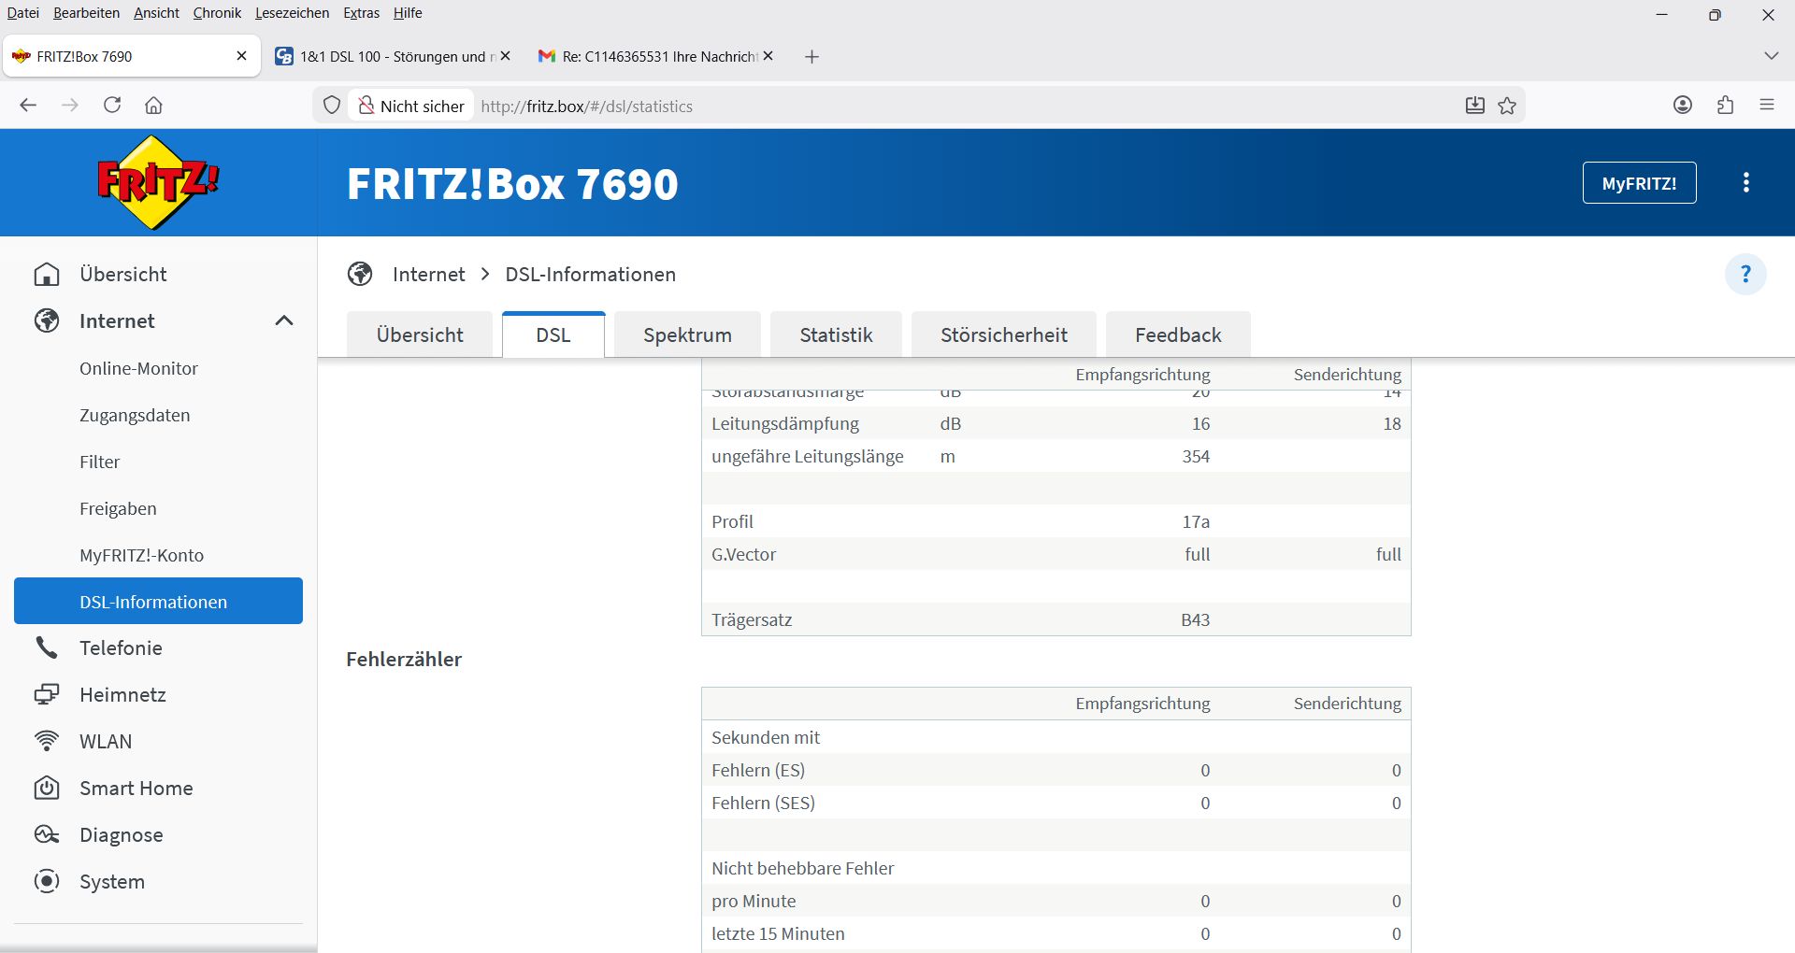Click the Telefonie phone icon
The width and height of the screenshot is (1795, 953).
[x=47, y=648]
